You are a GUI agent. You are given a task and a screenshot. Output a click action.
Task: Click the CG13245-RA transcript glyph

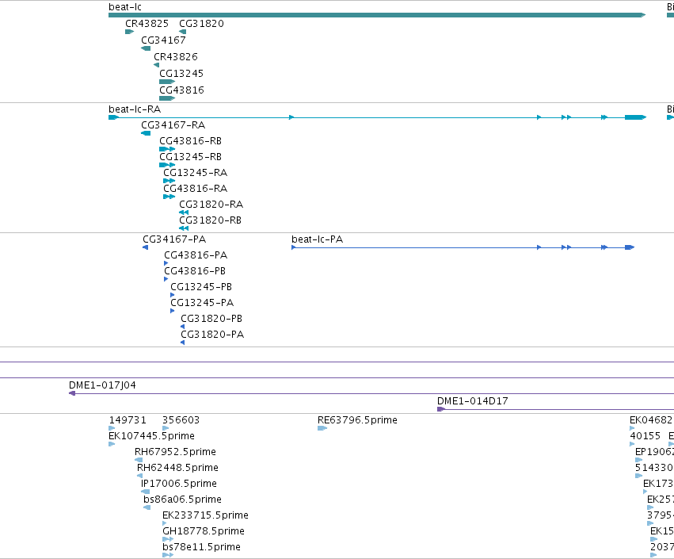[x=169, y=181]
